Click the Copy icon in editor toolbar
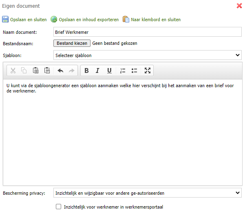Viewport: 245px width, 220px height. (24, 70)
